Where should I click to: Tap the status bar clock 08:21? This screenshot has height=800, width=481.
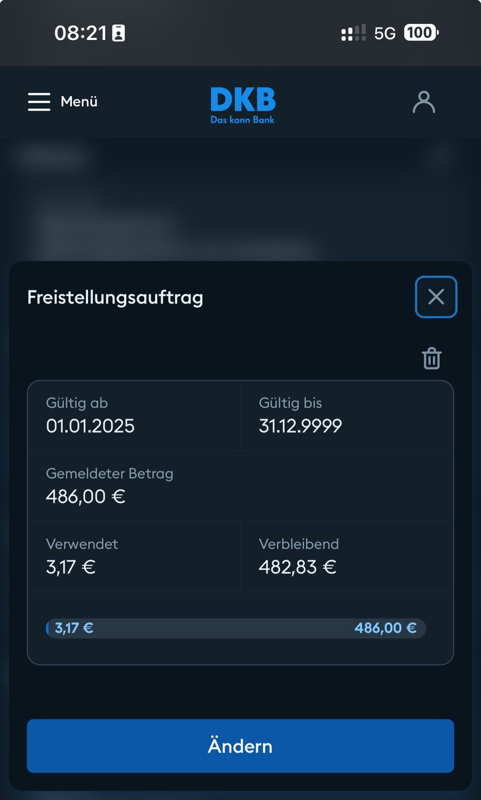81,33
